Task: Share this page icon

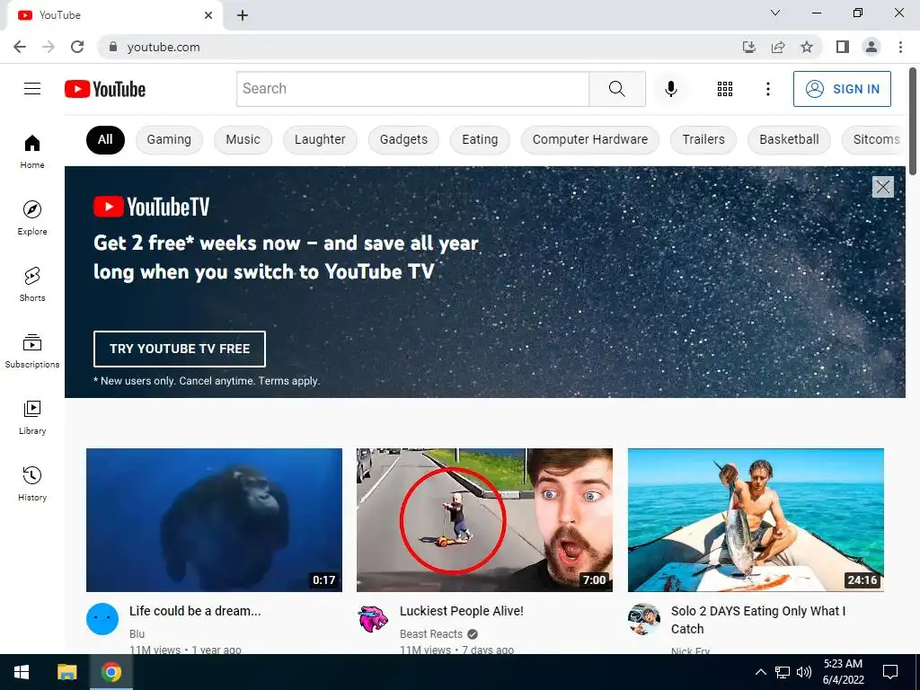Action: pos(778,47)
